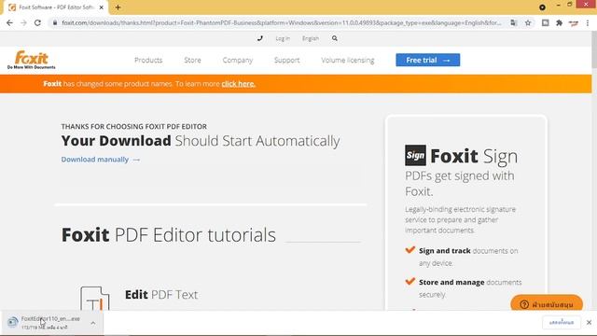Go back to the previous page
597x336 pixels.
pos(9,22)
